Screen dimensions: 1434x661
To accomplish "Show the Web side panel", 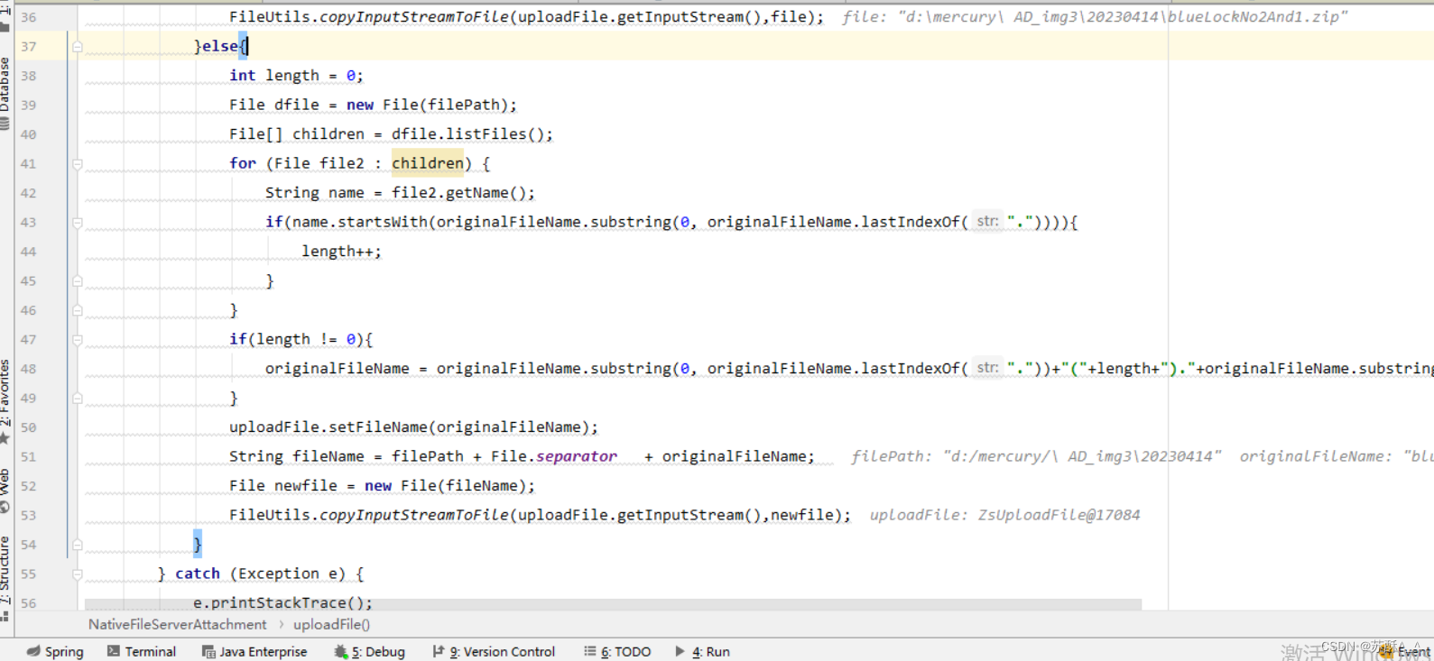I will point(5,490).
